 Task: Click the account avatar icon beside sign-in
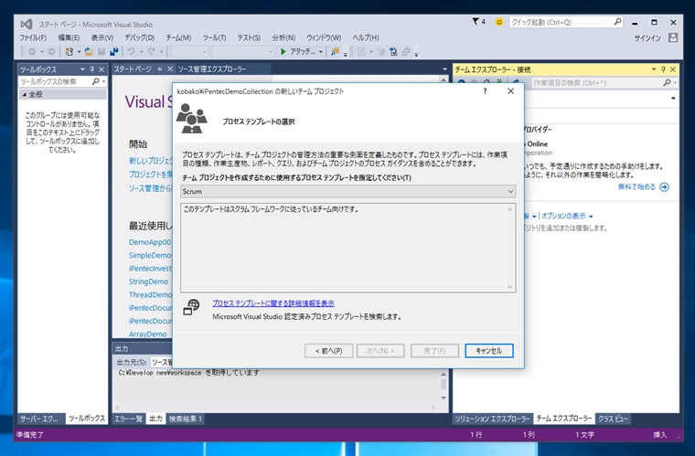(x=673, y=37)
